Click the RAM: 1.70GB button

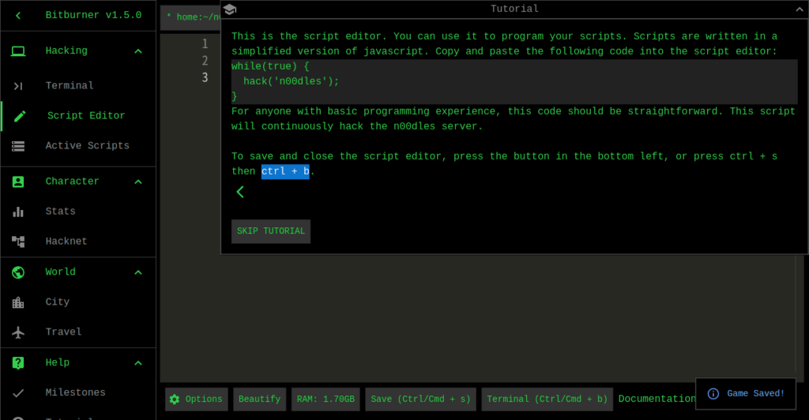click(325, 399)
